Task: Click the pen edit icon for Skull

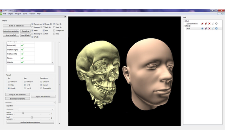Action: pos(213,28)
